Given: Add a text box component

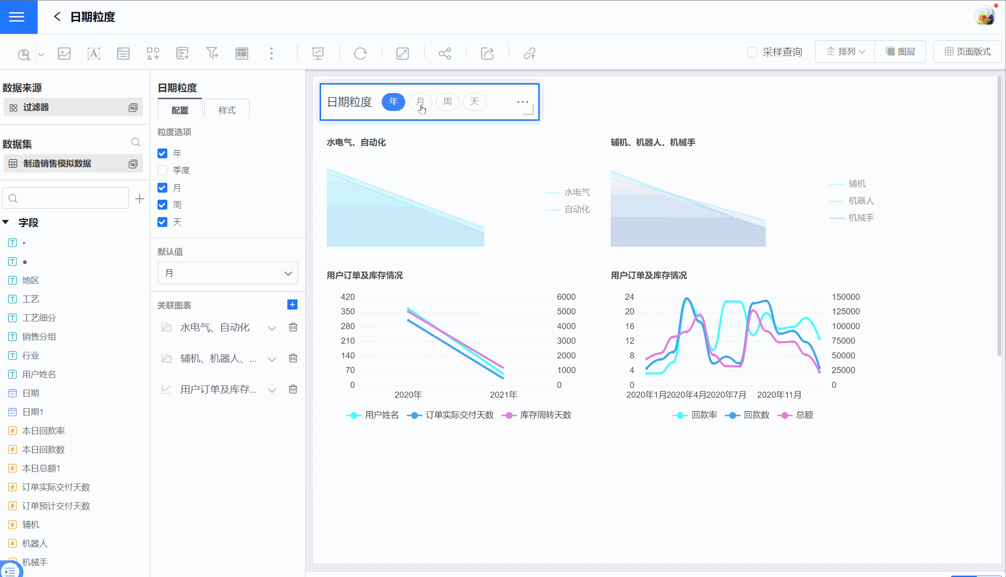Looking at the screenshot, I should (94, 54).
